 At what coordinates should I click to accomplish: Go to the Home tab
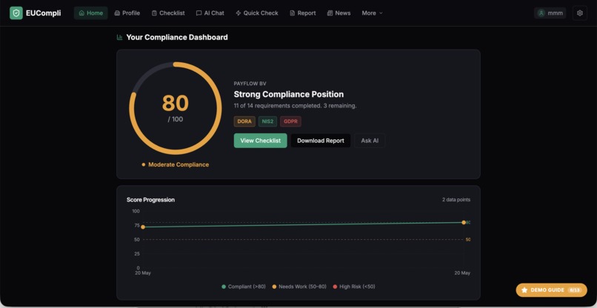click(91, 13)
